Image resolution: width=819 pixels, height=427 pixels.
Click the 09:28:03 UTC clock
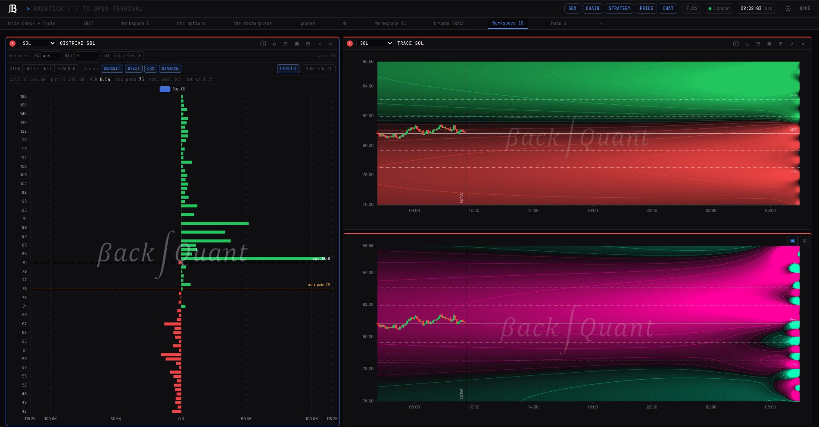[x=757, y=9]
